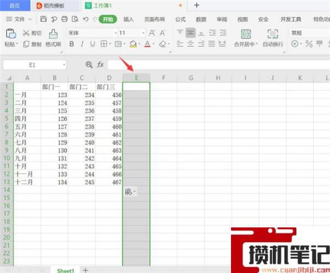
Task: Switch to the 插入 (Insert) tab
Action: click(x=128, y=20)
